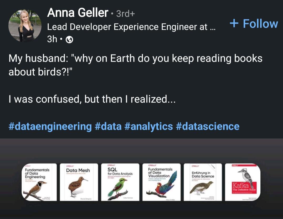Open the #datascience hashtag
Image resolution: width=283 pixels, height=219 pixels.
click(x=208, y=126)
